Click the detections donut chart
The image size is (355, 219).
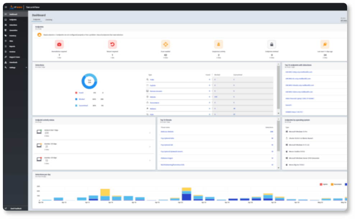pos(89,81)
